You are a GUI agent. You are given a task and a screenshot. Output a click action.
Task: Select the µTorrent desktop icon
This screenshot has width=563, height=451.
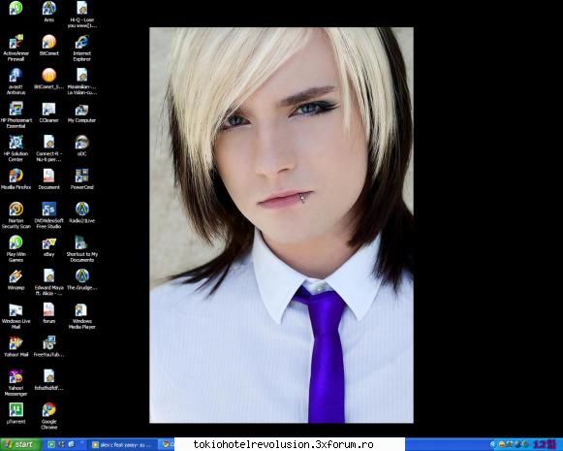pos(16,413)
